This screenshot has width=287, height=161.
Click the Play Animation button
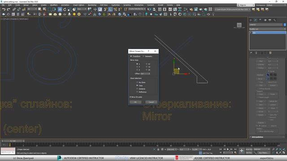pos(228,149)
